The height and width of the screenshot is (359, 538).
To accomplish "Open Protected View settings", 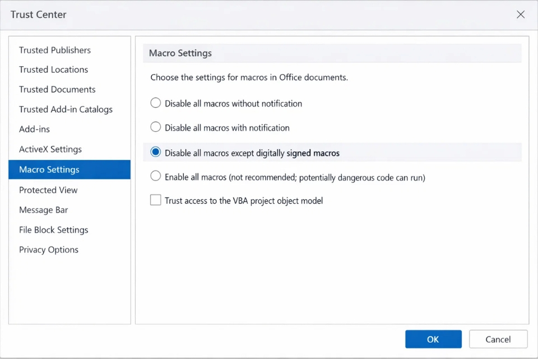I will tap(48, 190).
